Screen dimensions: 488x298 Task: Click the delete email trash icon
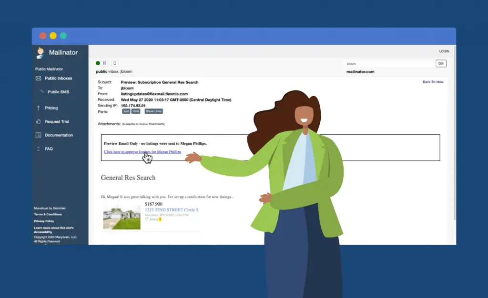pyautogui.click(x=114, y=63)
